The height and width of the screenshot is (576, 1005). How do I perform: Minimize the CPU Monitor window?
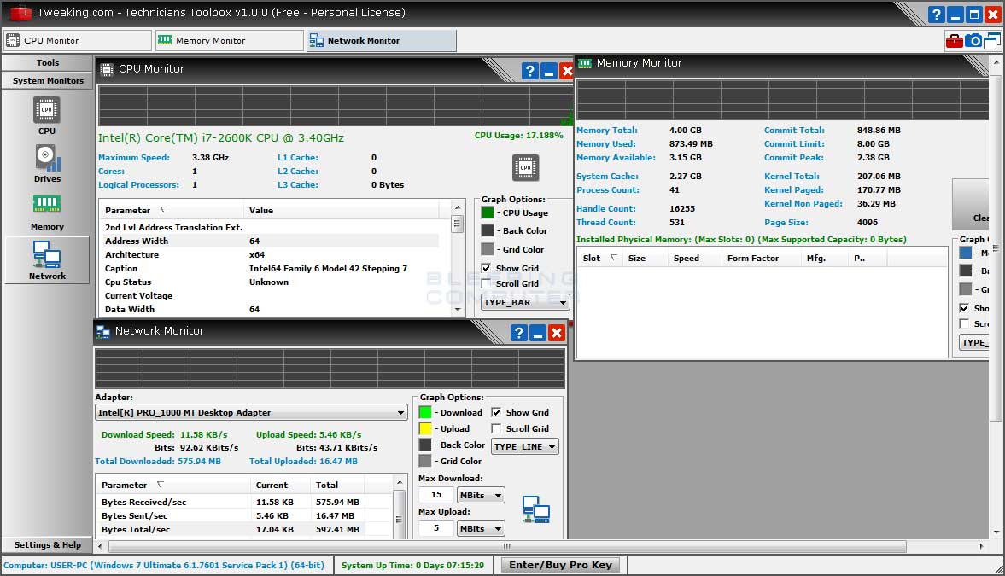click(549, 71)
